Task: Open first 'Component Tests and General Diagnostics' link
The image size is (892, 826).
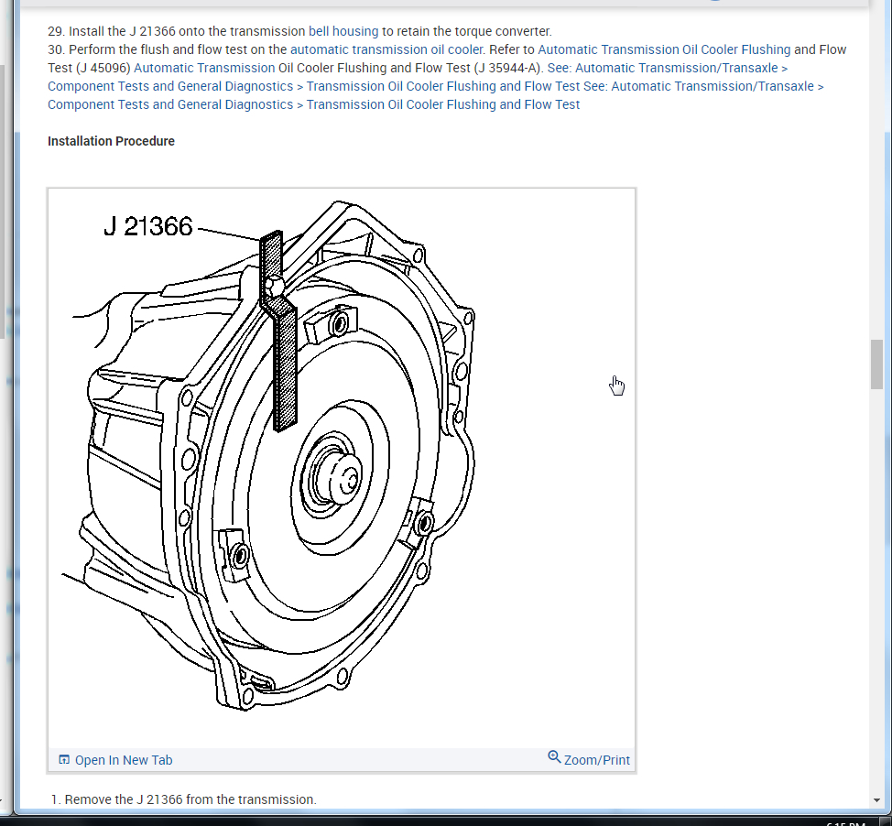Action: (170, 86)
